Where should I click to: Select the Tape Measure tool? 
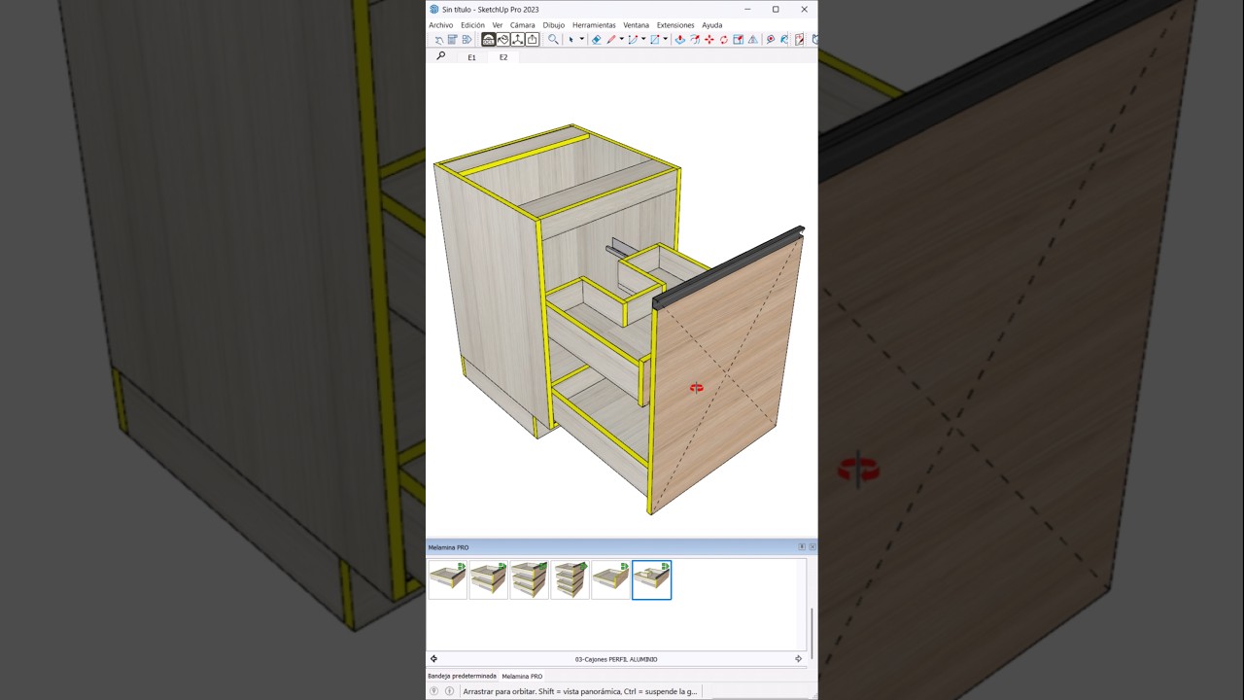pyautogui.click(x=771, y=40)
